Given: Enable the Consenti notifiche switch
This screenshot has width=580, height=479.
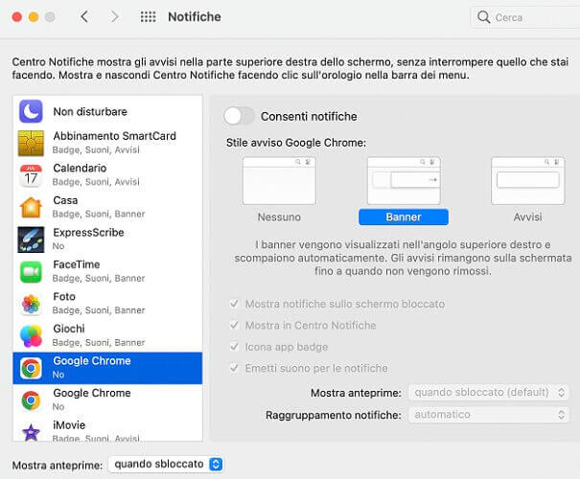Looking at the screenshot, I should (x=239, y=117).
